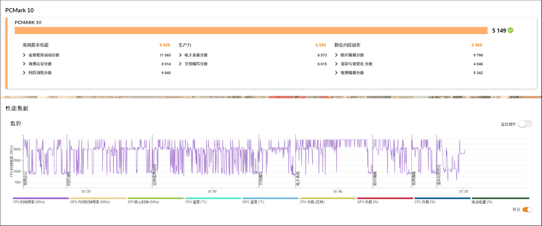Click the 23:20 time axis label
The image size is (542, 226).
[463, 191]
